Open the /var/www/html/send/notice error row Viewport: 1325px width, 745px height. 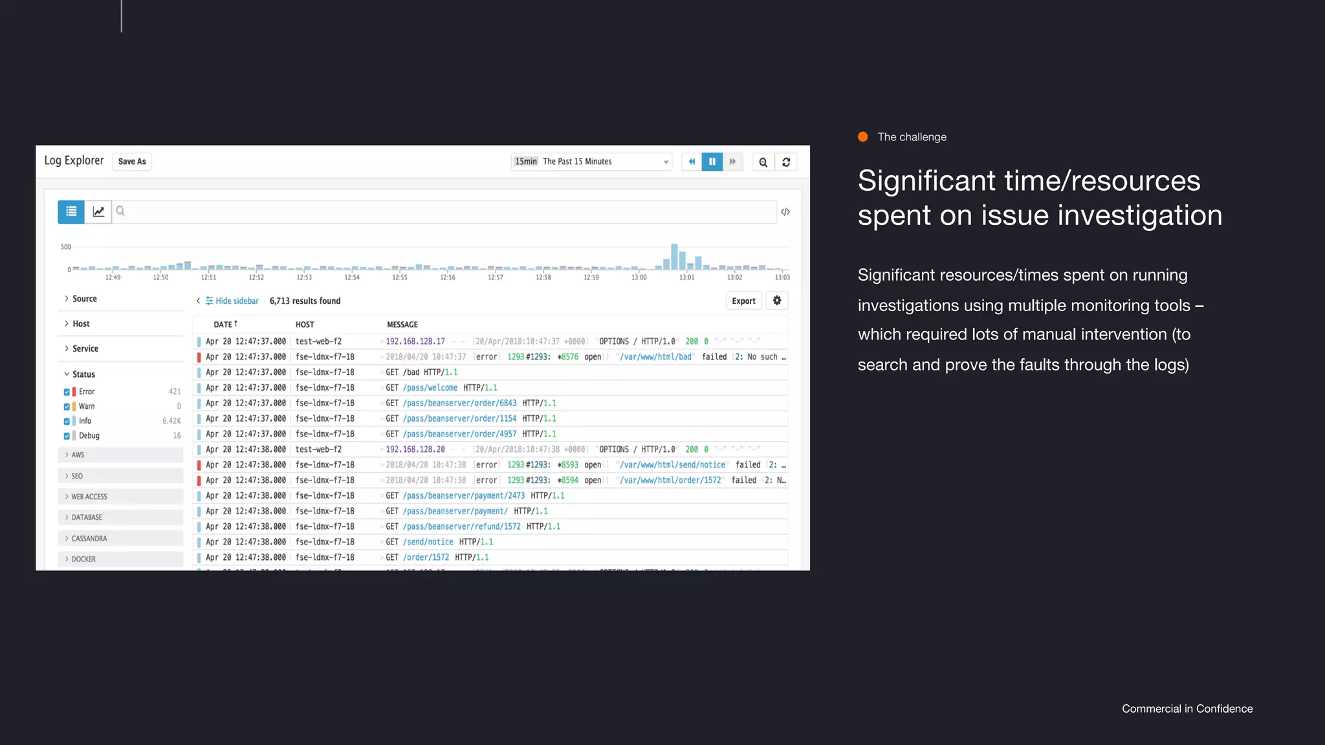point(492,465)
